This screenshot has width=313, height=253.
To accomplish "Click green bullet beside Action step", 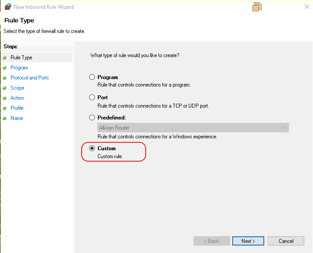I will click(4, 98).
